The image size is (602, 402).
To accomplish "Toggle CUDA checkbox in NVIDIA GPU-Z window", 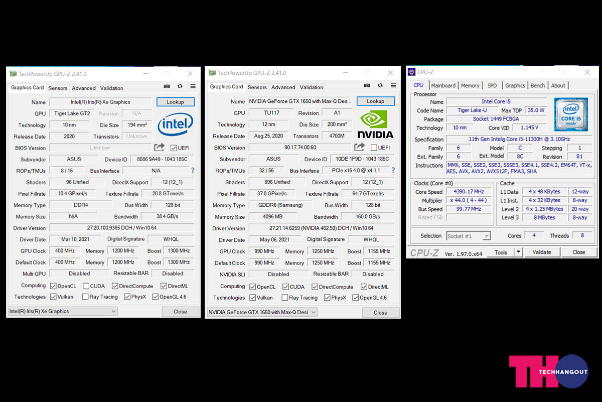I will [285, 287].
